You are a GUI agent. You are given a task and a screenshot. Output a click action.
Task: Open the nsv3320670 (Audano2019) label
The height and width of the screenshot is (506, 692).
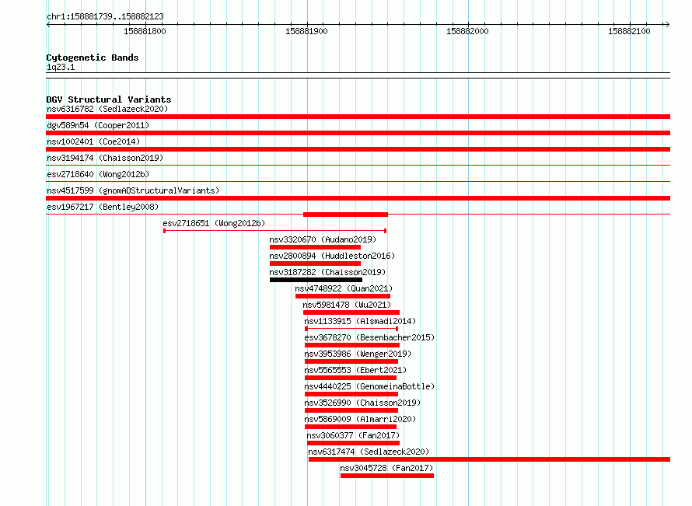click(x=323, y=239)
